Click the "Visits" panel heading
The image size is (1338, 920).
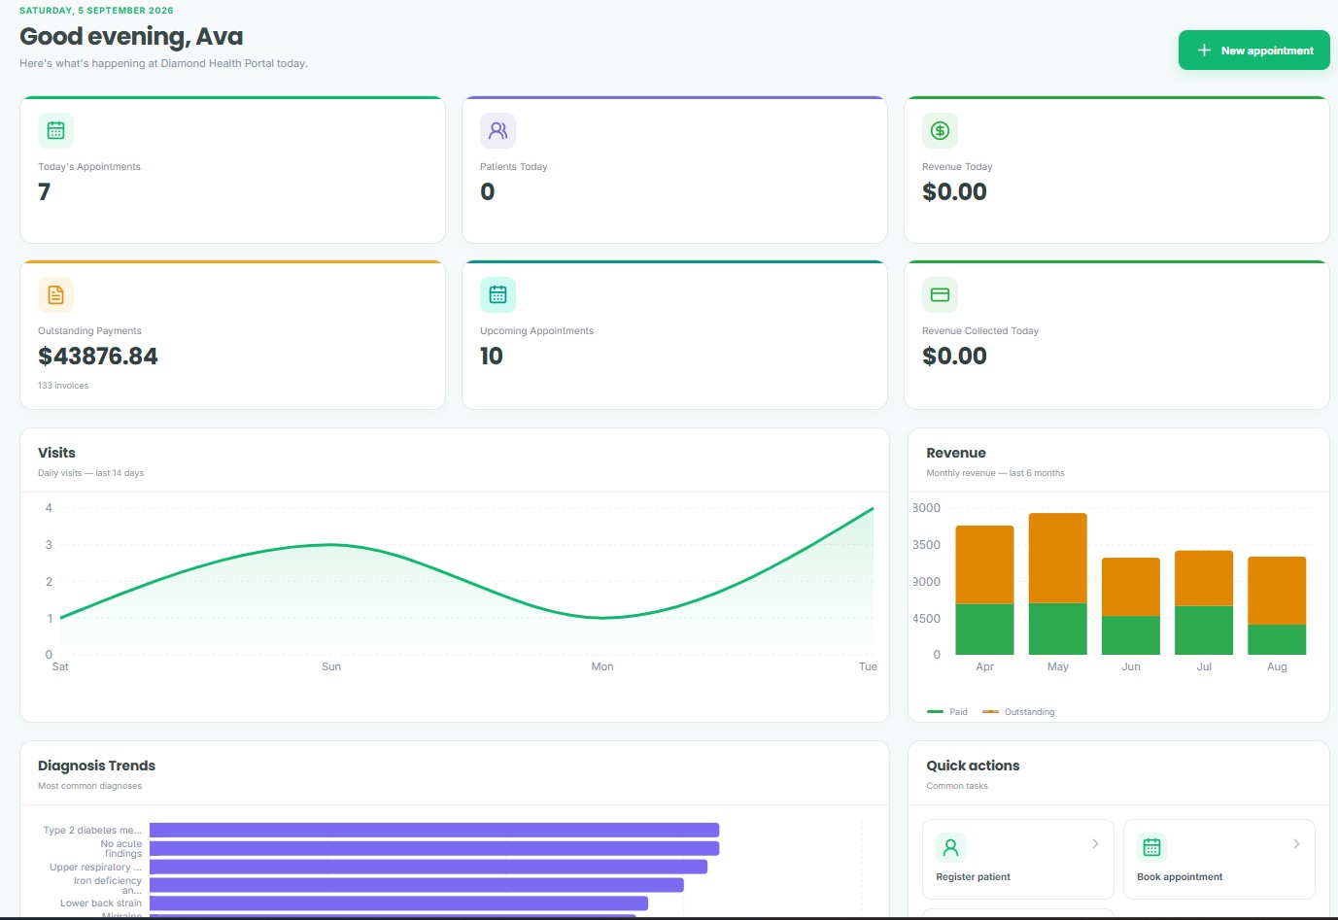point(56,453)
